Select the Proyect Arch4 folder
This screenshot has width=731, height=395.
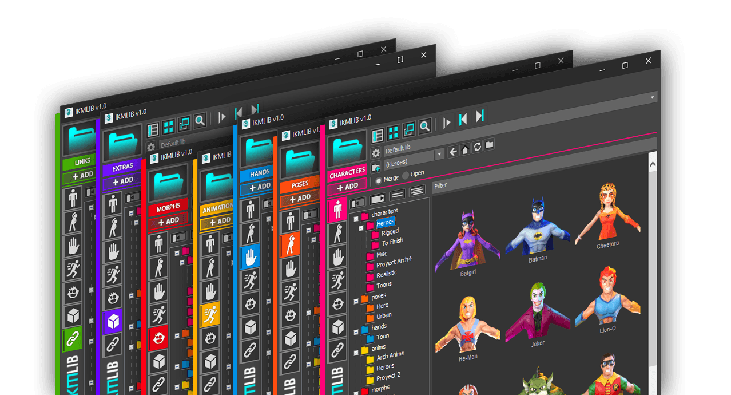click(x=394, y=263)
